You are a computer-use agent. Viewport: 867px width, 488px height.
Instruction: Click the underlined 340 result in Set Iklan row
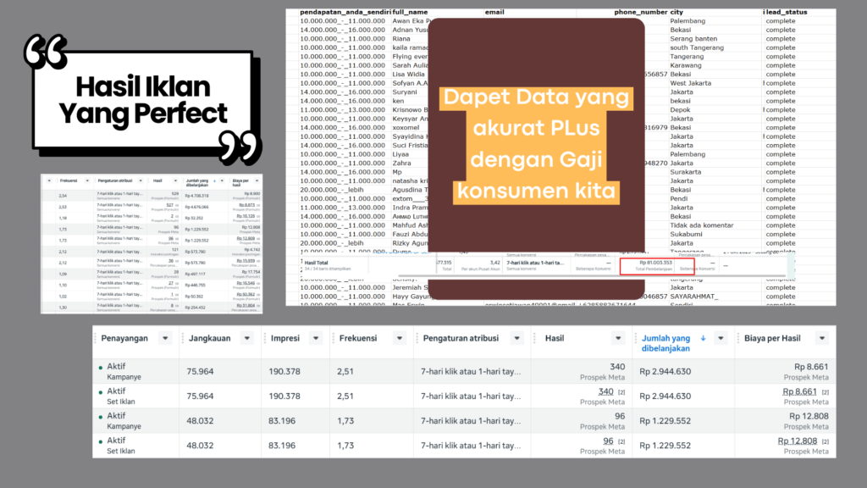pyautogui.click(x=605, y=391)
